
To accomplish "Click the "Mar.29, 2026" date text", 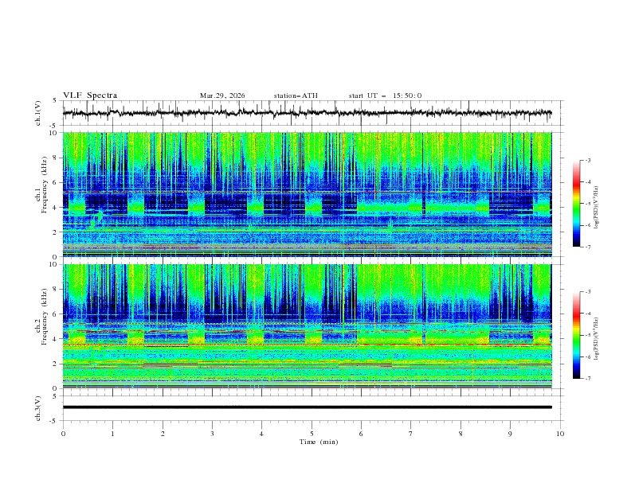I will coord(222,95).
